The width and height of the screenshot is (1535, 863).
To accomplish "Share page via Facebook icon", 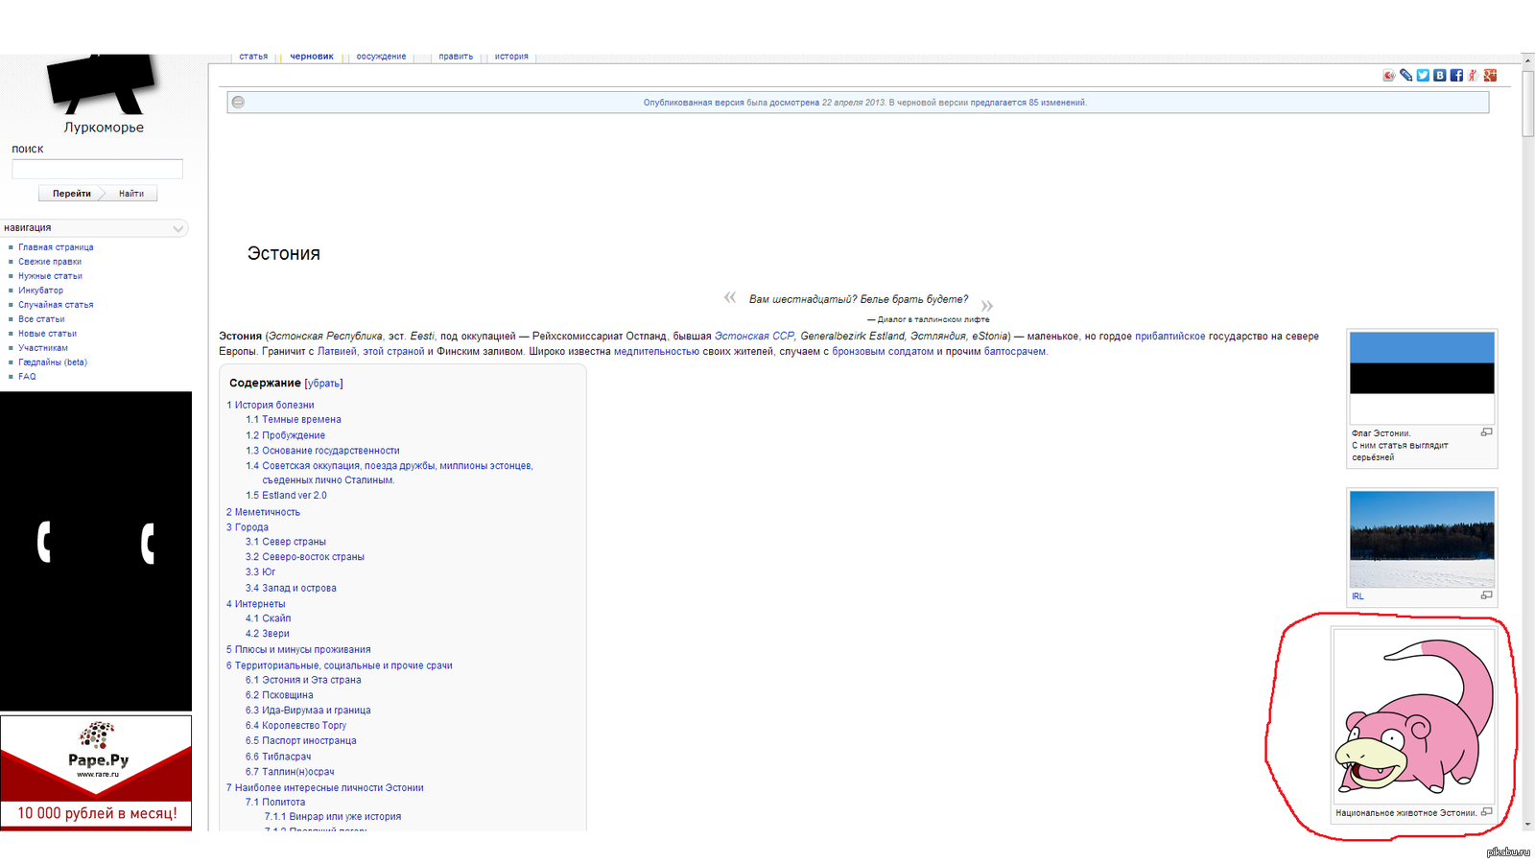I will pyautogui.click(x=1456, y=76).
